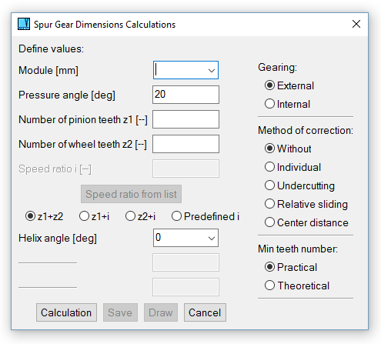Focus the pinion teeth z1 field
This screenshot has width=381, height=344.
click(185, 119)
